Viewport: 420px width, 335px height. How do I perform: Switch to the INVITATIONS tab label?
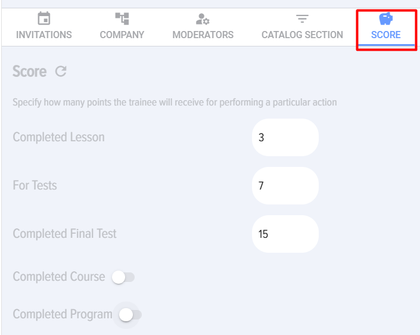tap(43, 35)
